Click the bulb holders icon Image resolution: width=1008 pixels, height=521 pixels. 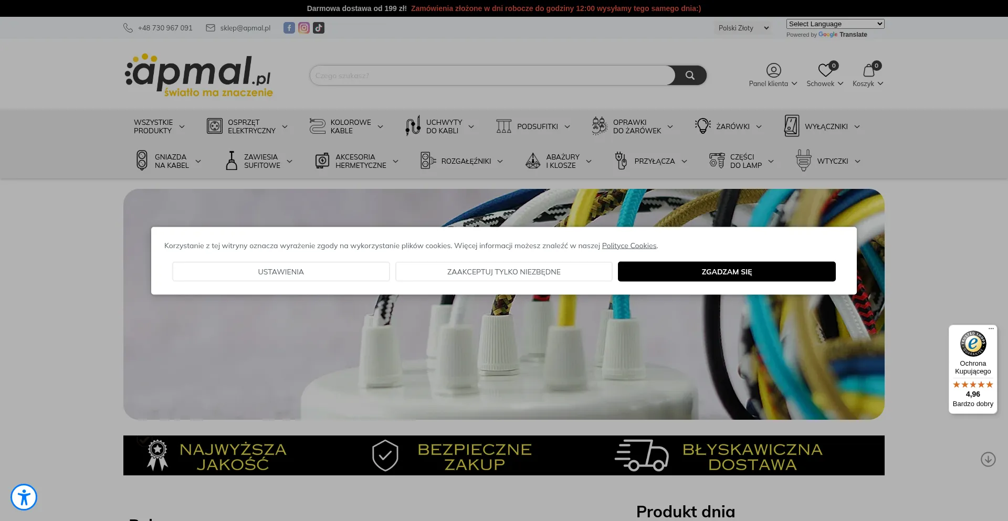point(600,126)
